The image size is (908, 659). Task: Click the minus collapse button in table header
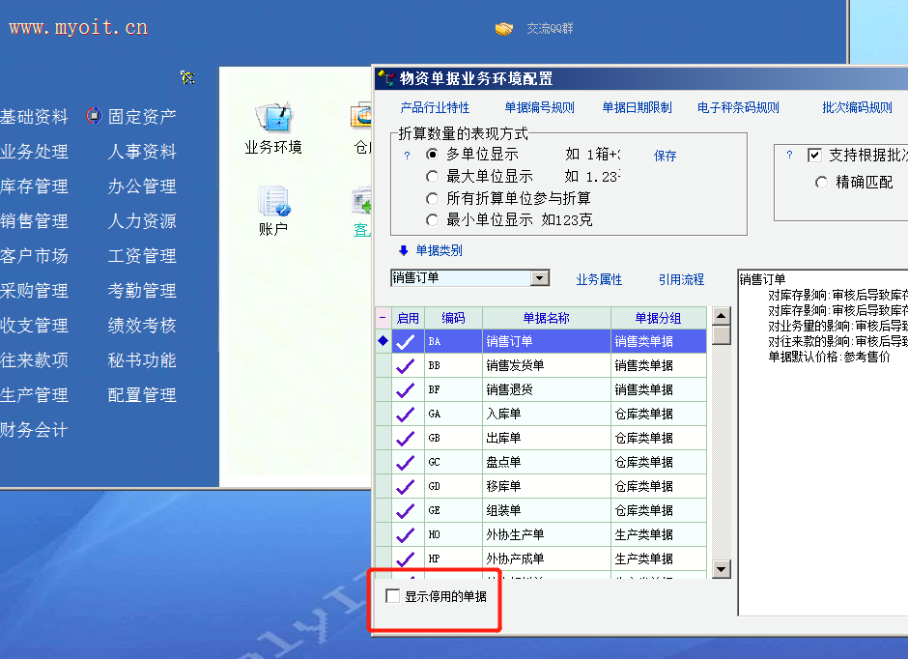click(x=383, y=318)
